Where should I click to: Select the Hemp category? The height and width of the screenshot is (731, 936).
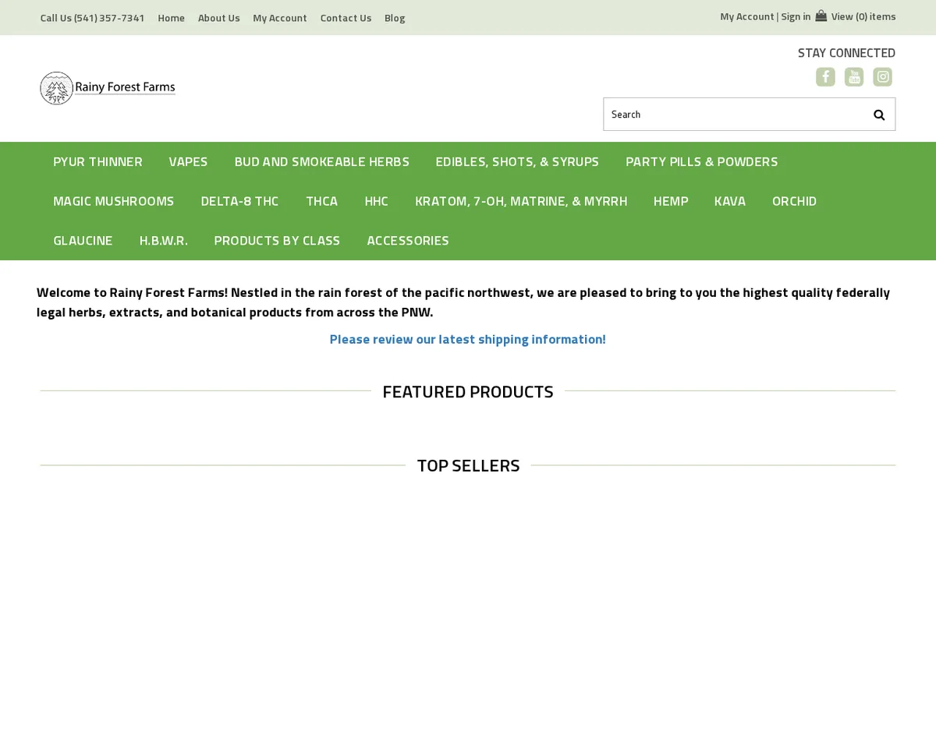(x=671, y=201)
